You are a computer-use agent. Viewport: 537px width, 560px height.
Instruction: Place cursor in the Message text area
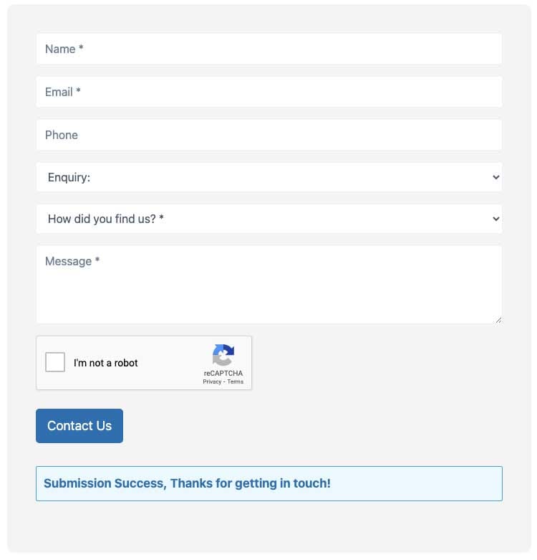coord(268,285)
